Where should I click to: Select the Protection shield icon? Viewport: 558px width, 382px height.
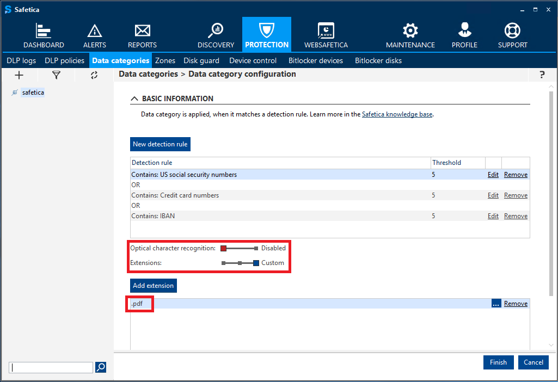pyautogui.click(x=267, y=30)
